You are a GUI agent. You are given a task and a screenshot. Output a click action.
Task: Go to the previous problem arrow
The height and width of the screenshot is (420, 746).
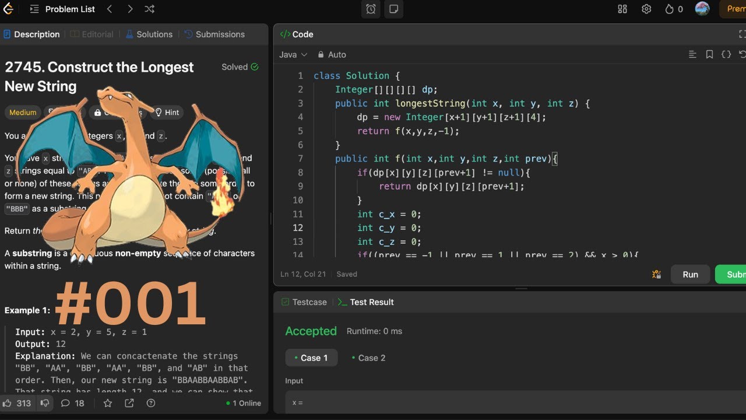pyautogui.click(x=110, y=9)
